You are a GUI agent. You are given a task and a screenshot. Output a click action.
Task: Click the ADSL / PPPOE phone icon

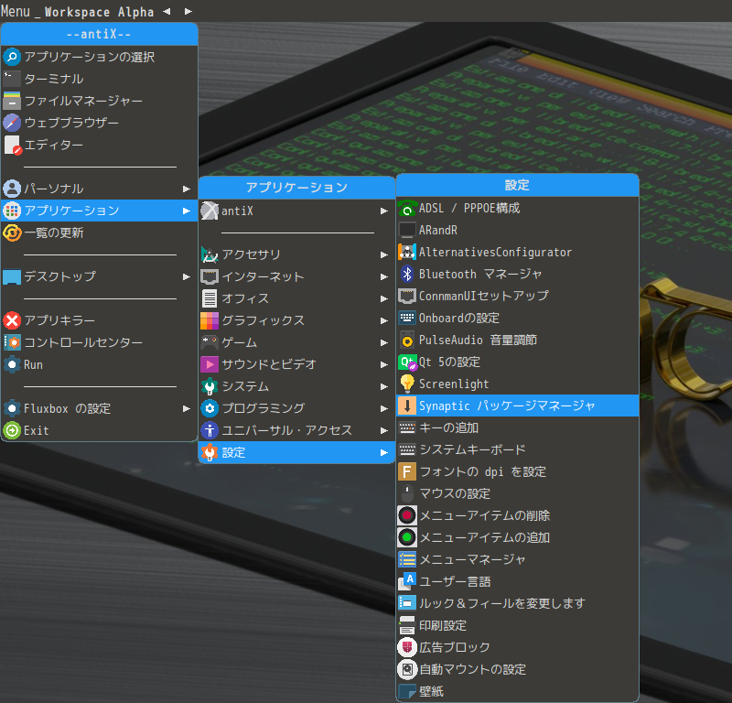pyautogui.click(x=407, y=209)
